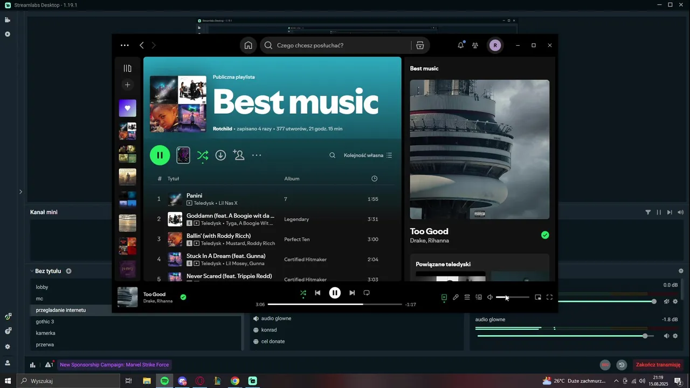Open Spotify notifications bell
Image resolution: width=690 pixels, height=388 pixels.
(x=461, y=45)
